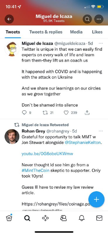Like the tweet with 239 likes
The height and width of the screenshot is (235, 108).
(x=66, y=113)
